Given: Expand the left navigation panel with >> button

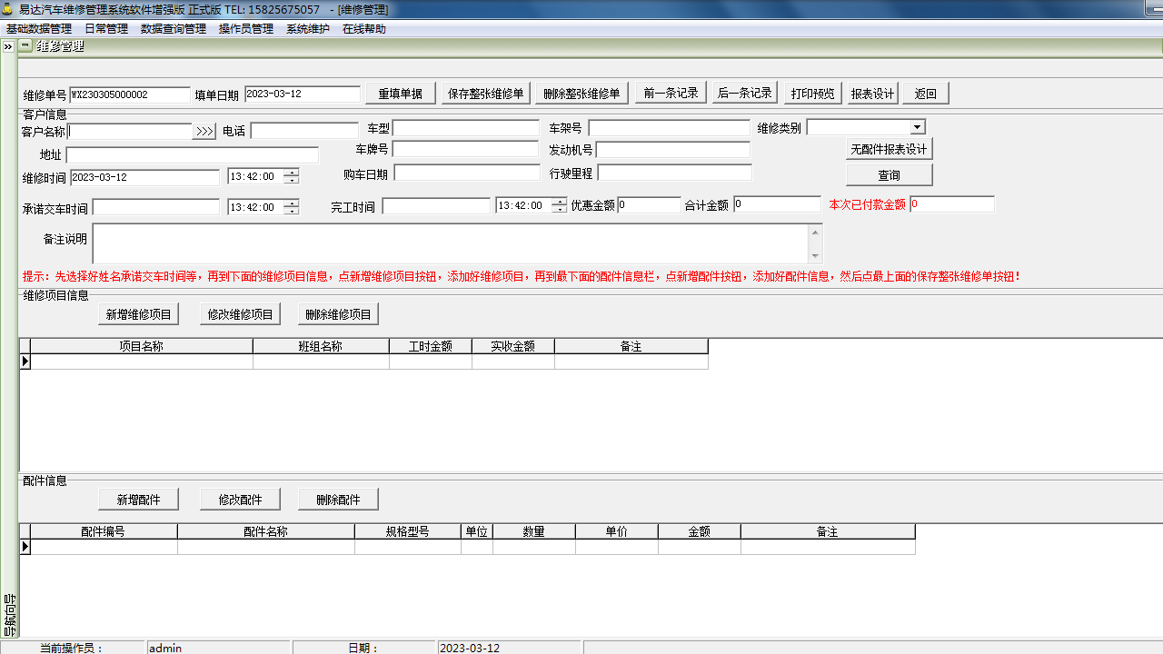Looking at the screenshot, I should [x=8, y=46].
